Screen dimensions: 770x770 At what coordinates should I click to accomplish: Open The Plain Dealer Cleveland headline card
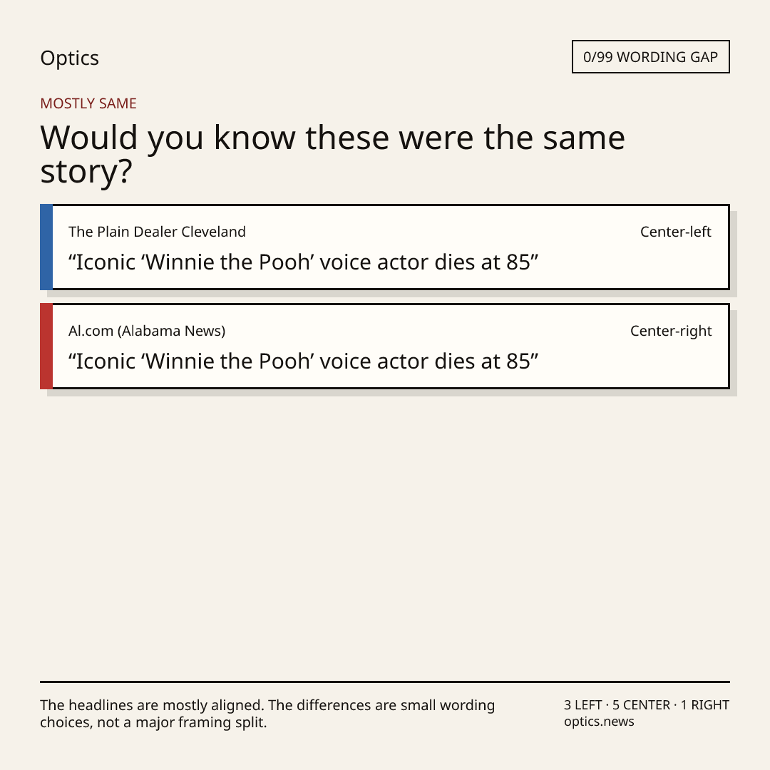pyautogui.click(x=385, y=247)
